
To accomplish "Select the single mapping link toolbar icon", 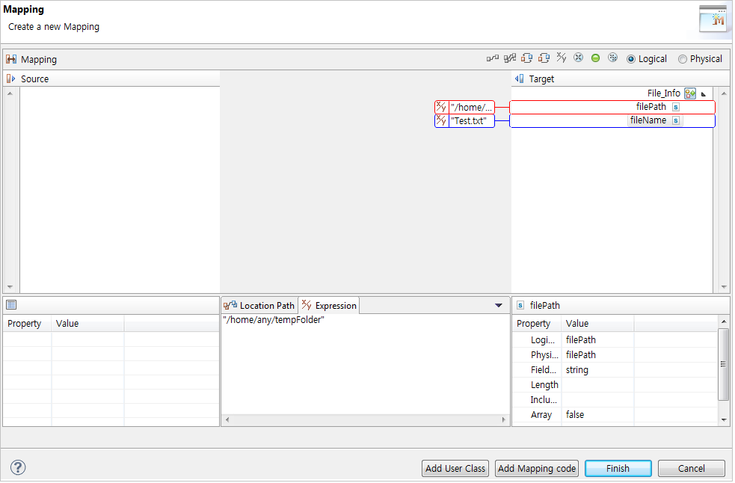I will [492, 58].
